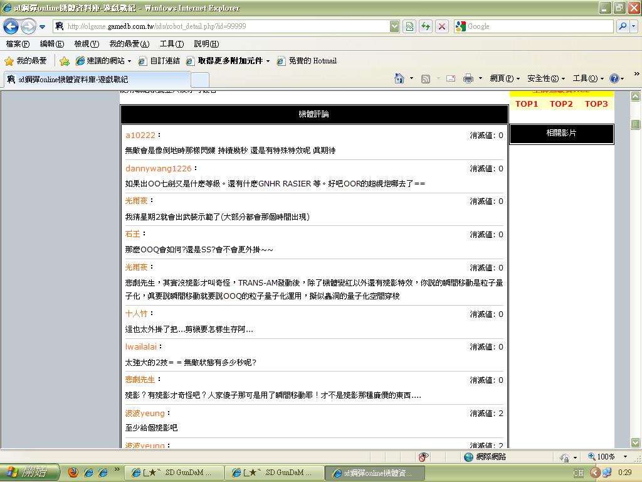Open the 我的最愛(A) menu
Screen dimensions: 642x482
(x=129, y=44)
